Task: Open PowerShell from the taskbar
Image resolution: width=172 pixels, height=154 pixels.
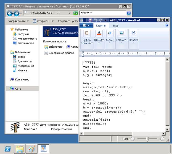Action: [x=7, y=149]
